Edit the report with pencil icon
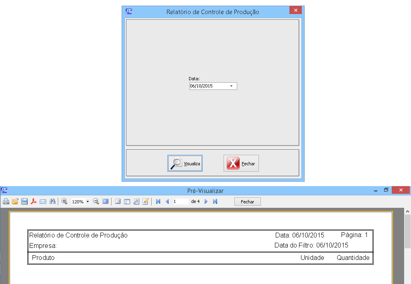The image size is (411, 284). click(x=146, y=201)
